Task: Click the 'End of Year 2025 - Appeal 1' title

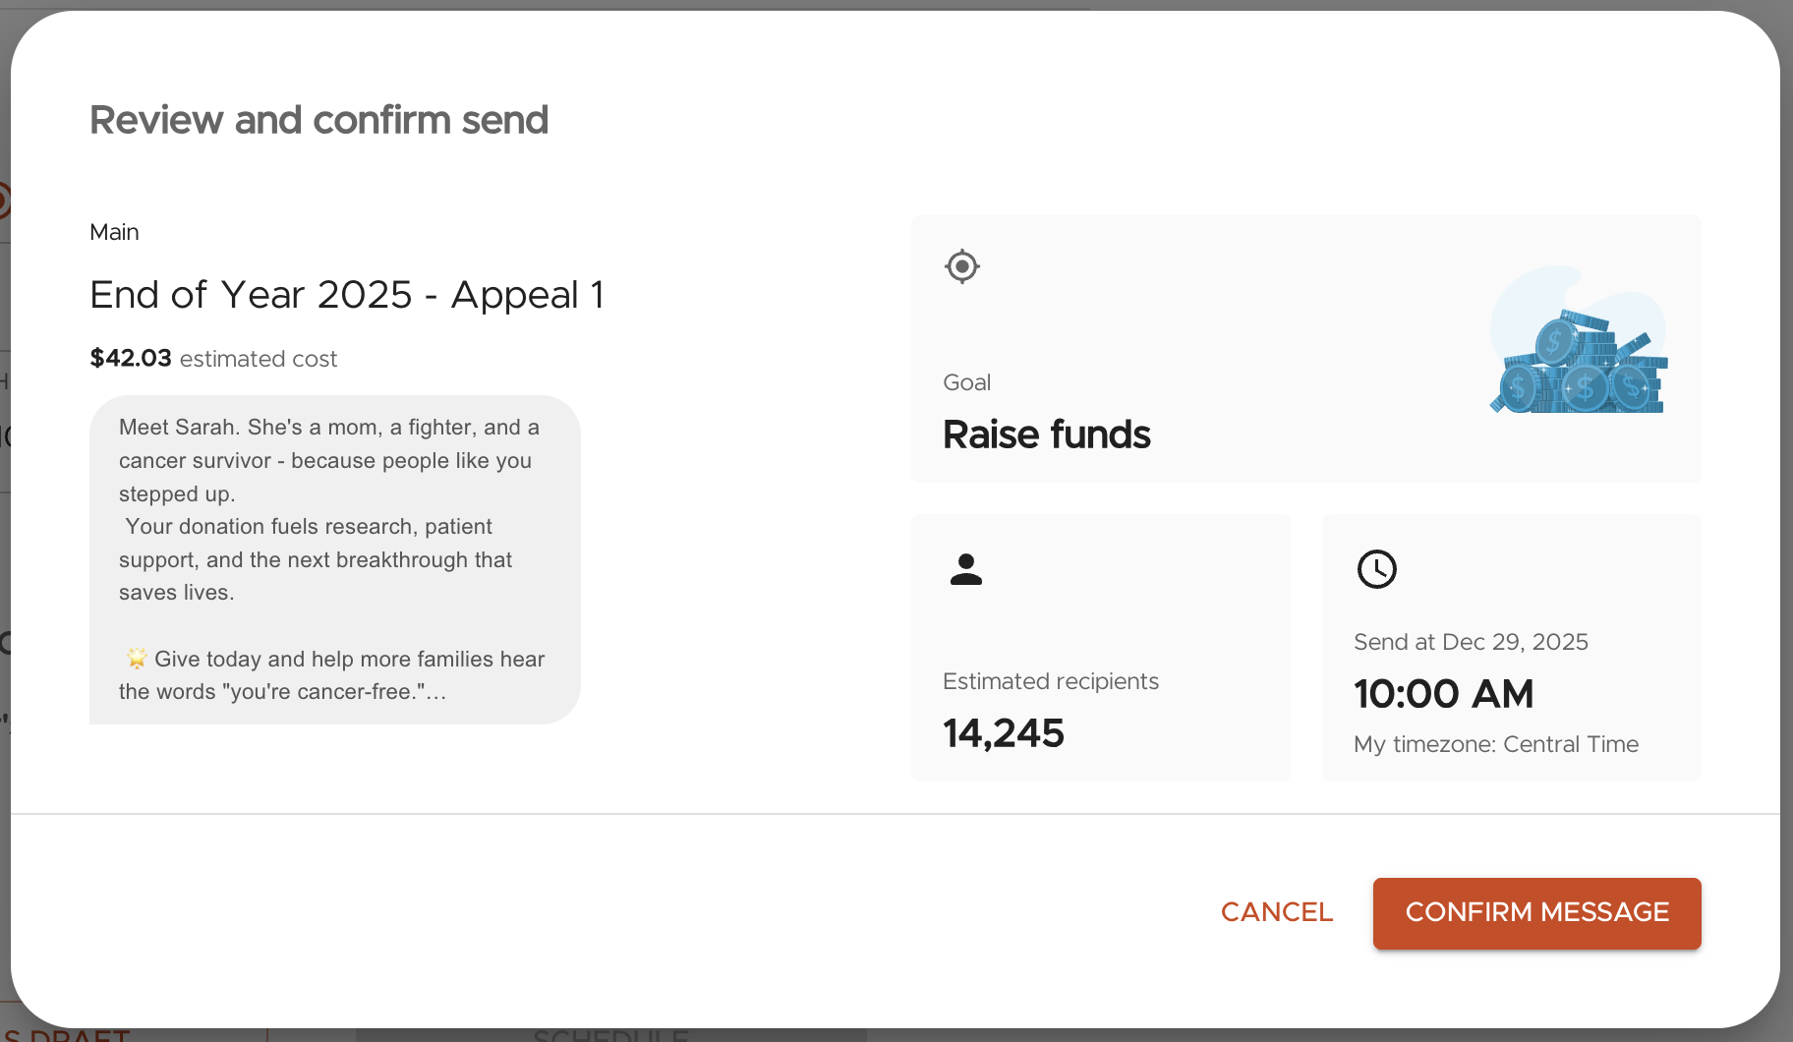Action: click(x=347, y=295)
